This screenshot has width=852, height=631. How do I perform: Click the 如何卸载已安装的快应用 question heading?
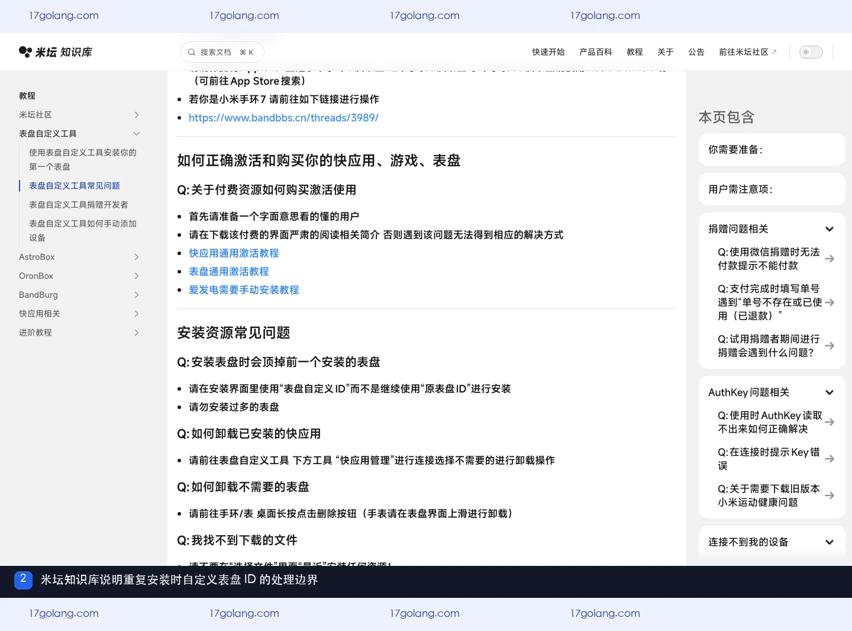pyautogui.click(x=249, y=434)
